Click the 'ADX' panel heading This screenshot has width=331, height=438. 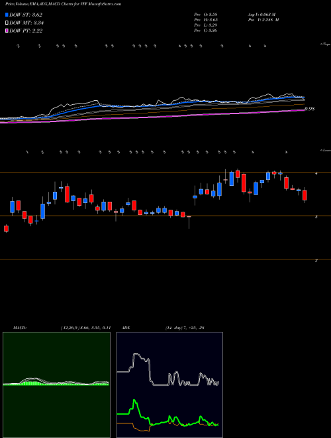pyautogui.click(x=127, y=328)
